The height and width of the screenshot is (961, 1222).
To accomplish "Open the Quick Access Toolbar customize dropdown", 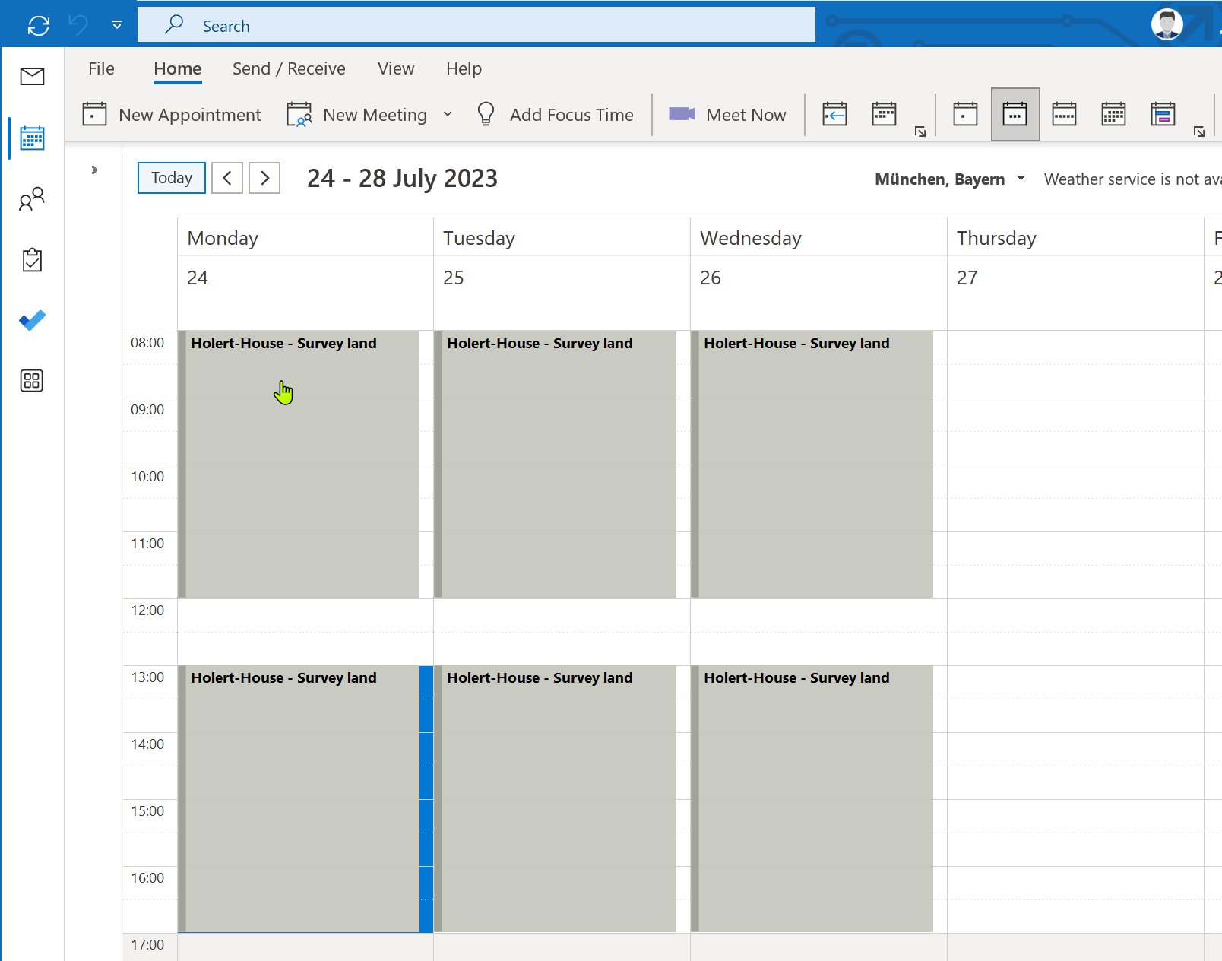I will (x=117, y=25).
